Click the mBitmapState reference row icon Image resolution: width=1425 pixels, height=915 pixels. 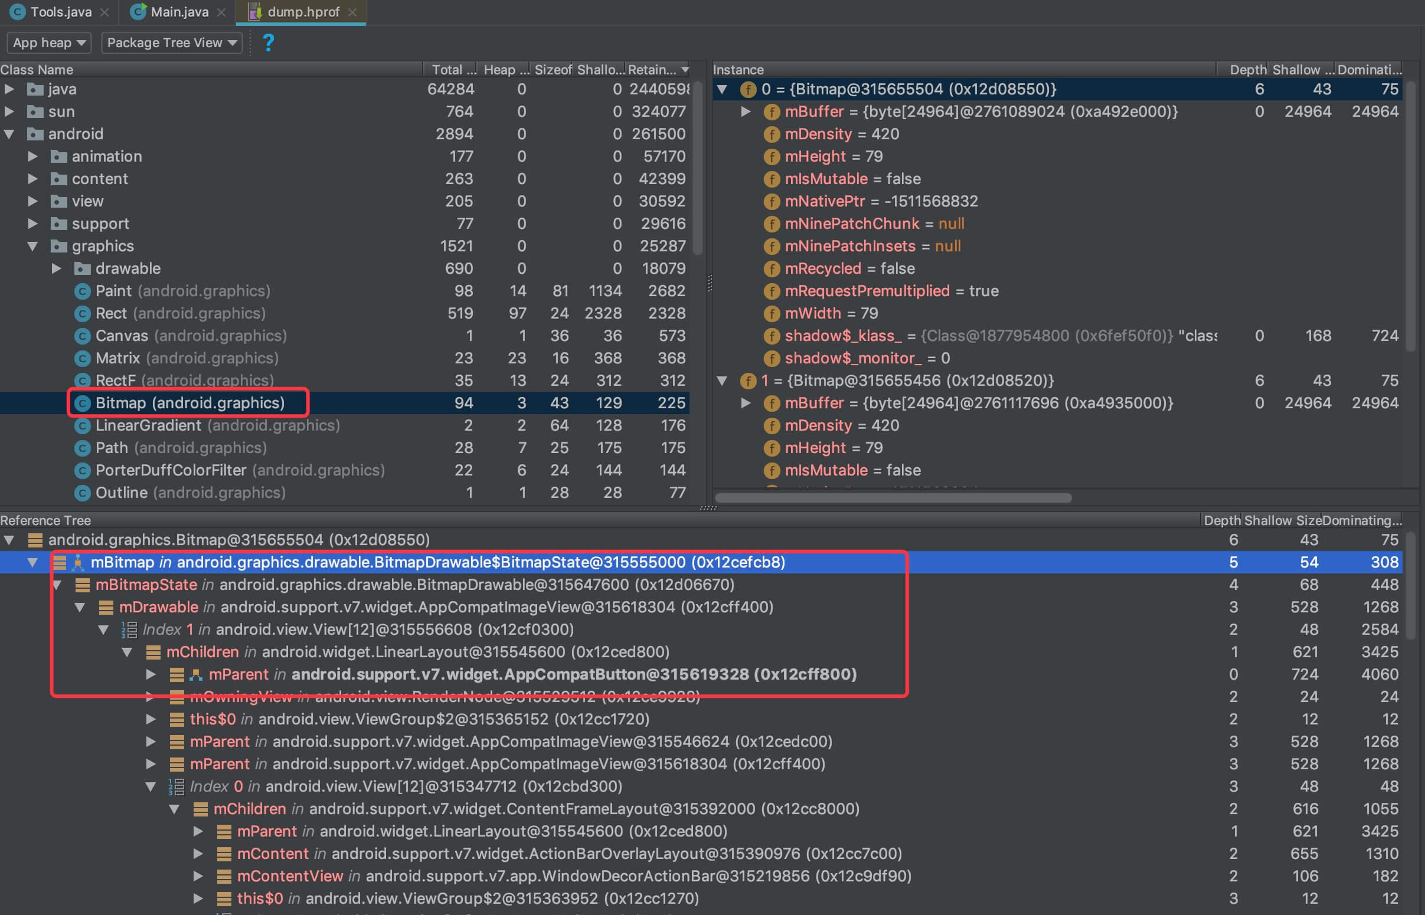82,585
